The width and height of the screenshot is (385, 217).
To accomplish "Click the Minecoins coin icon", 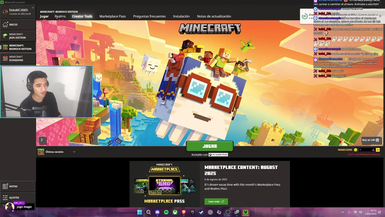I will coord(356,150).
